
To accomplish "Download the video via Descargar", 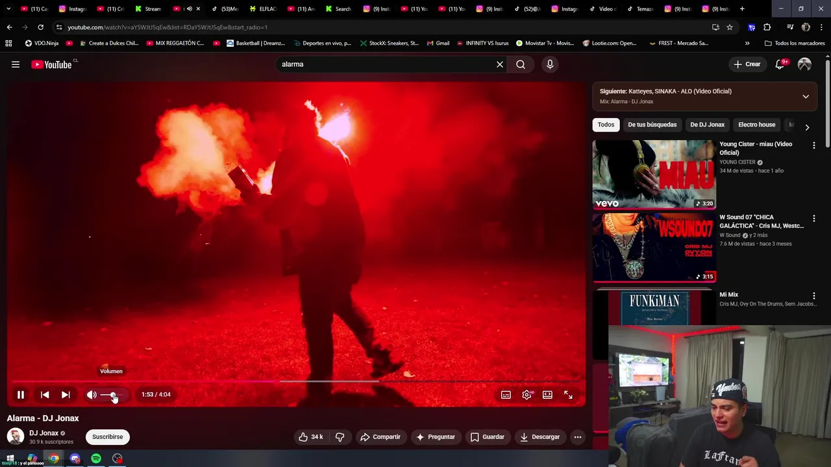I will coord(540,437).
